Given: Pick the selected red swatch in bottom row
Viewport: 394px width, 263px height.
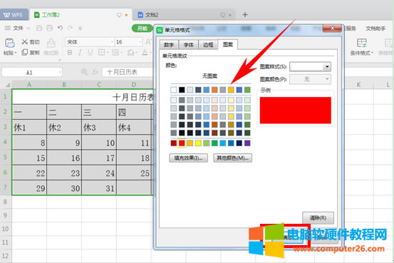Looking at the screenshot, I should [x=182, y=143].
